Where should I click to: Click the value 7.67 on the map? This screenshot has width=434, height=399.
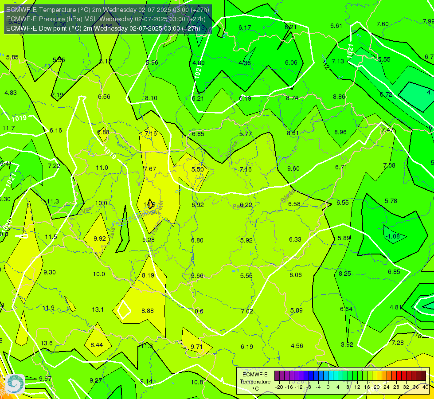pos(150,169)
